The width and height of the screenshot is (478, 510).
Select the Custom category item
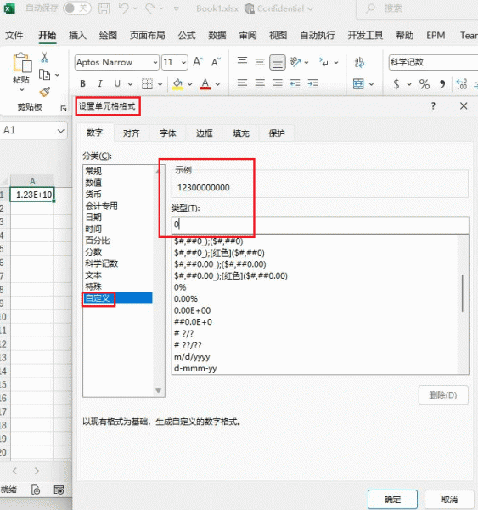pyautogui.click(x=118, y=298)
